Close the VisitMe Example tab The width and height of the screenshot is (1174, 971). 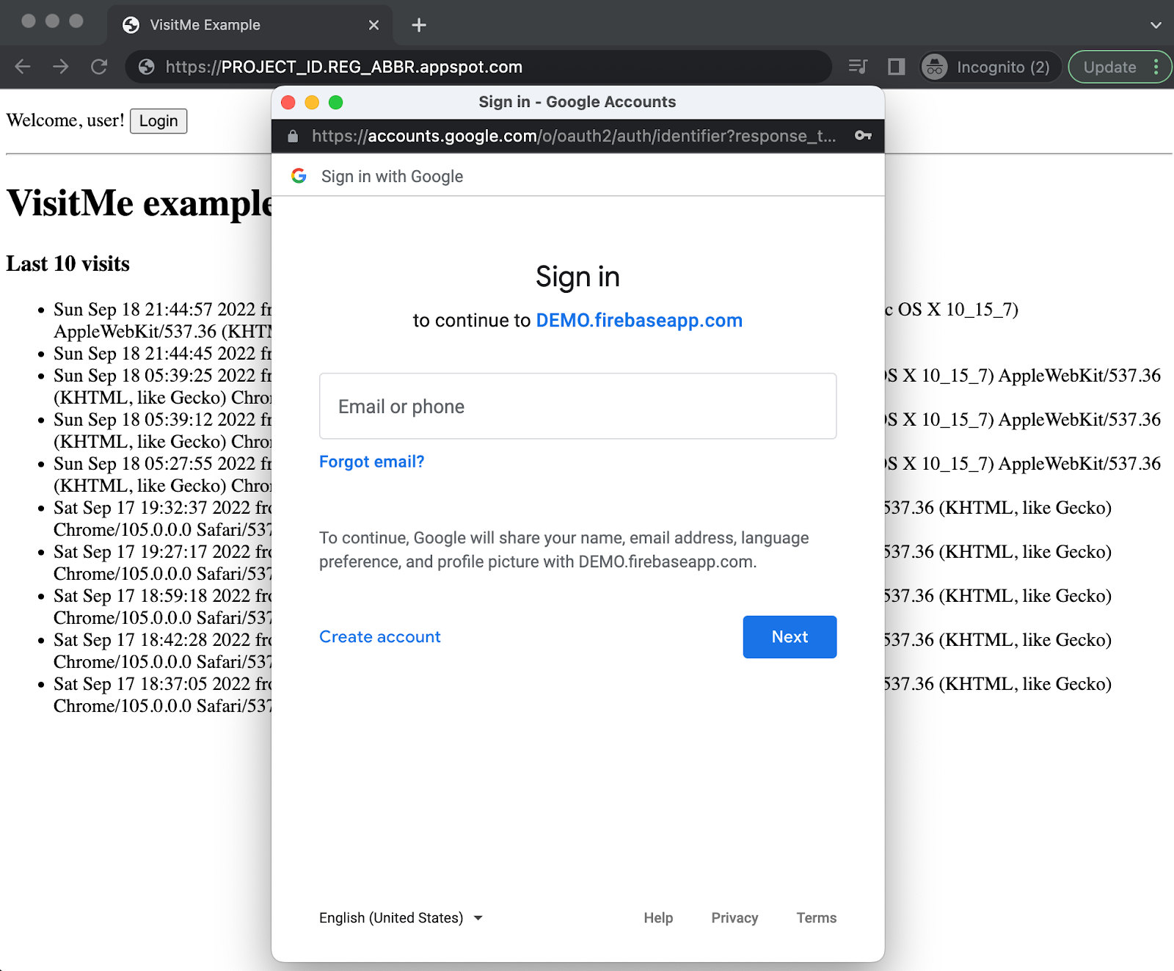pos(373,25)
